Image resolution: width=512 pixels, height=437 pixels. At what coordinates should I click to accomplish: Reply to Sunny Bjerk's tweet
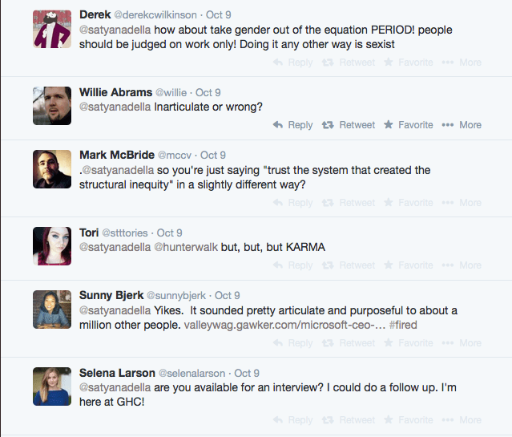pyautogui.click(x=292, y=343)
